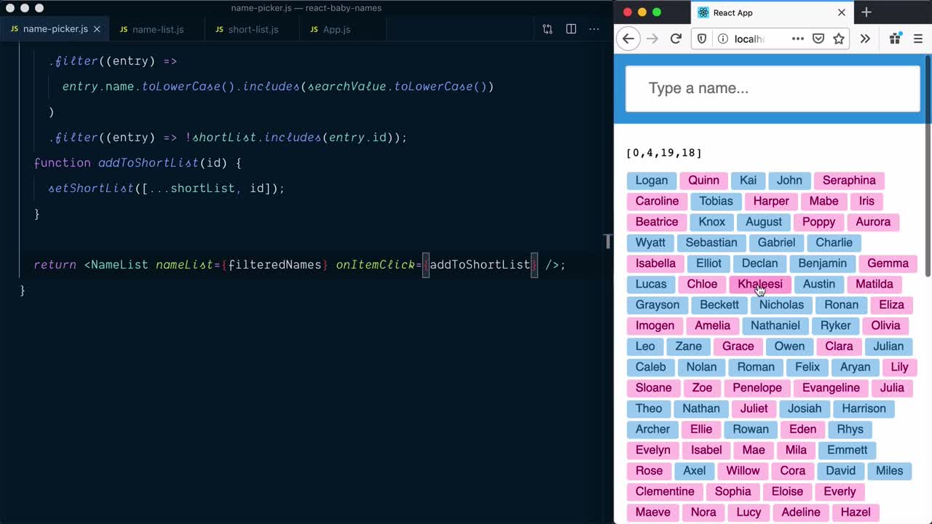Click the Khaleesi name button
Screen dimensions: 932x524
tap(759, 284)
